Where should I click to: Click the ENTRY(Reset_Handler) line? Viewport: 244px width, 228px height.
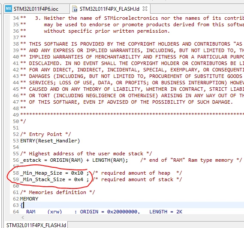[50, 141]
